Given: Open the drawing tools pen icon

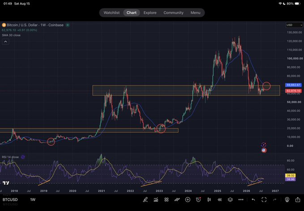Looking at the screenshot, I should [x=146, y=199].
